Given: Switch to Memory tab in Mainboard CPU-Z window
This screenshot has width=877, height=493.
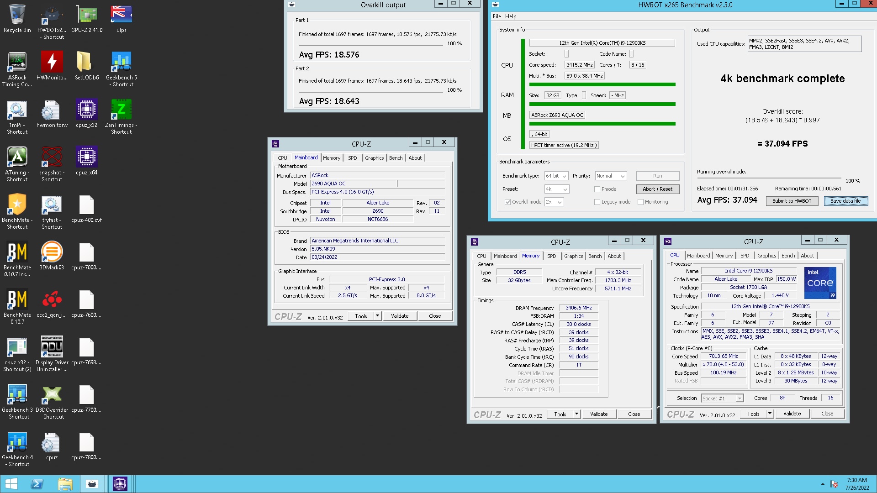Looking at the screenshot, I should tap(332, 158).
